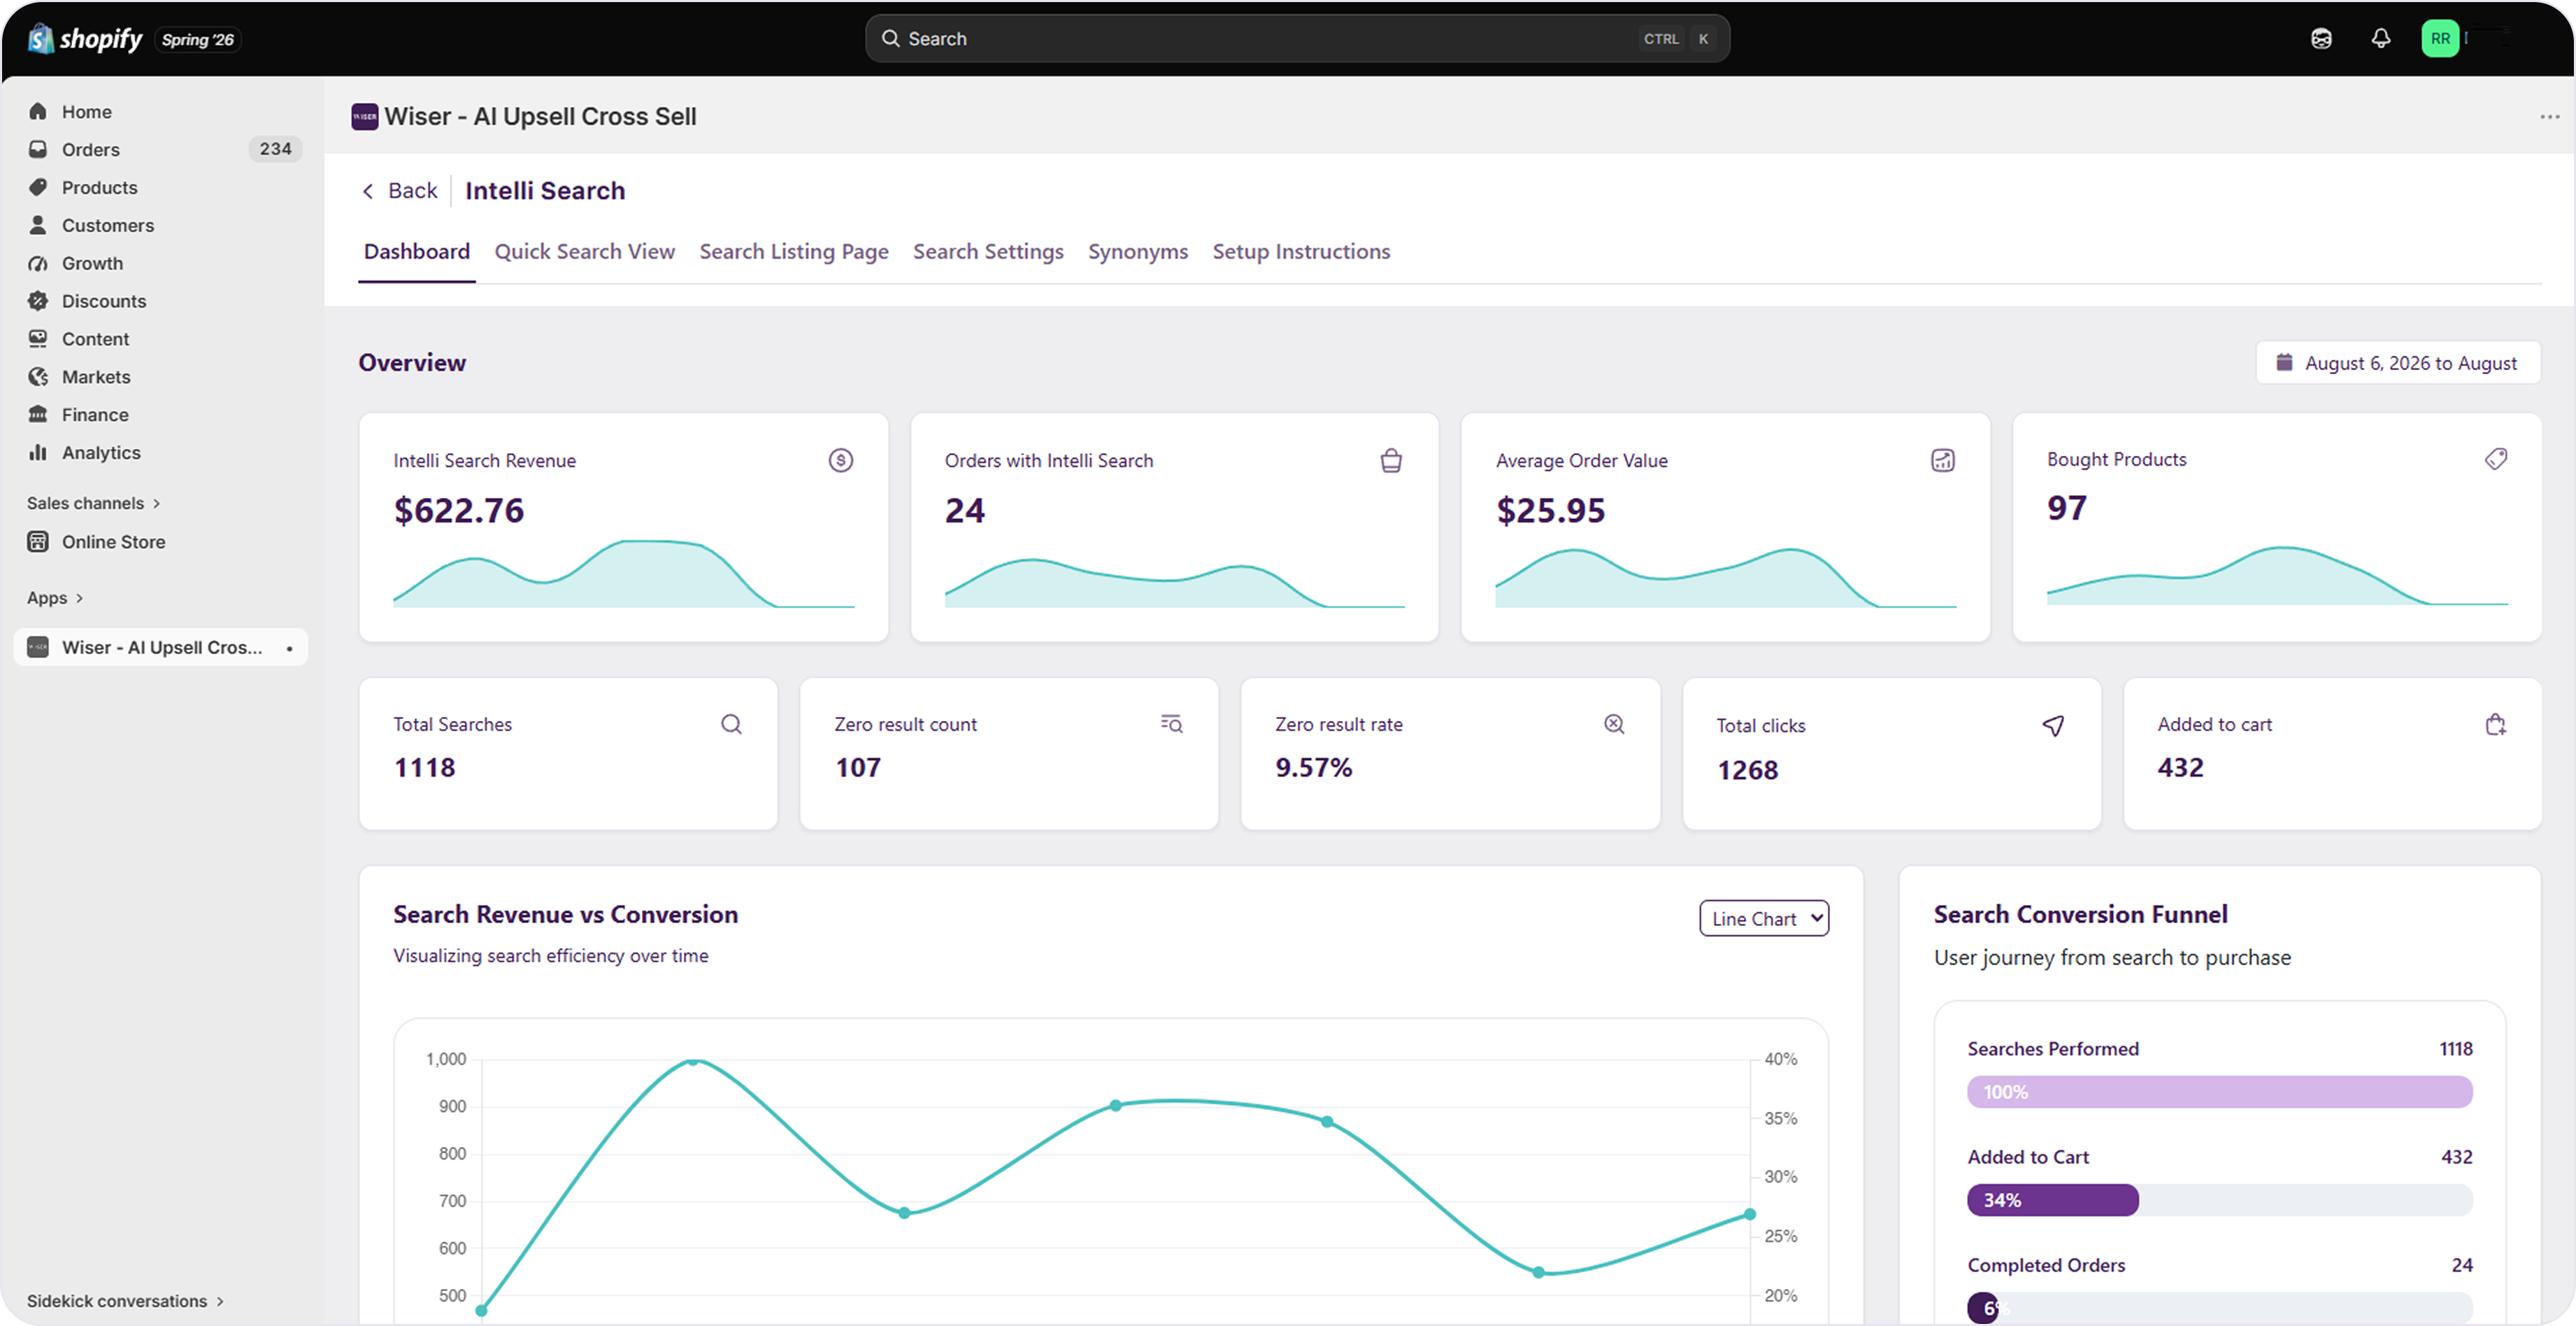Open the notifications bell
2576x1326 pixels.
[2381, 39]
